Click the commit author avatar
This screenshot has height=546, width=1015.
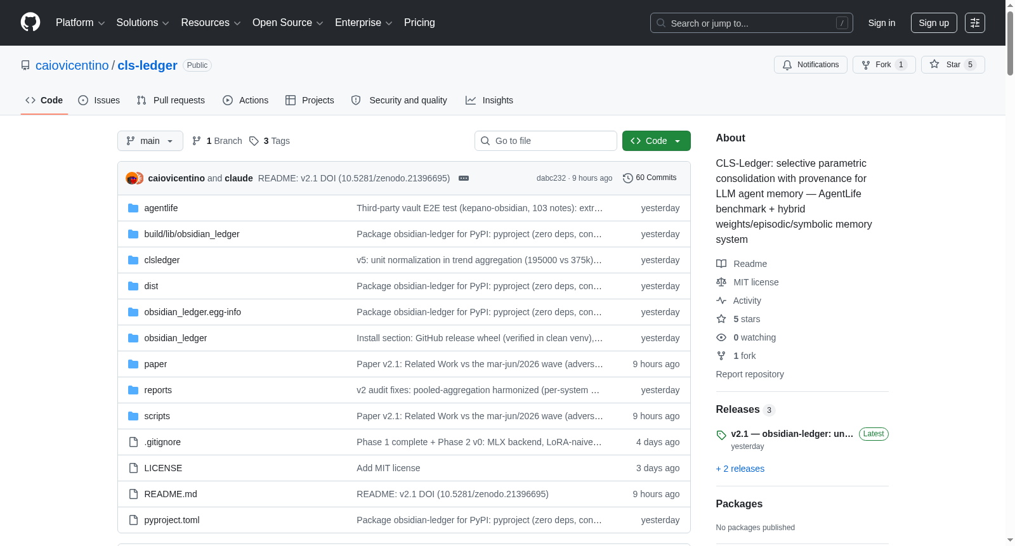132,178
